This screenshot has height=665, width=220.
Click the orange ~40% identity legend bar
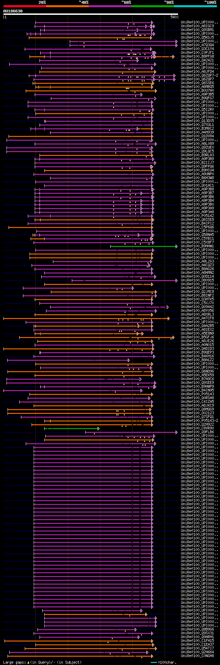tap(67, 6)
